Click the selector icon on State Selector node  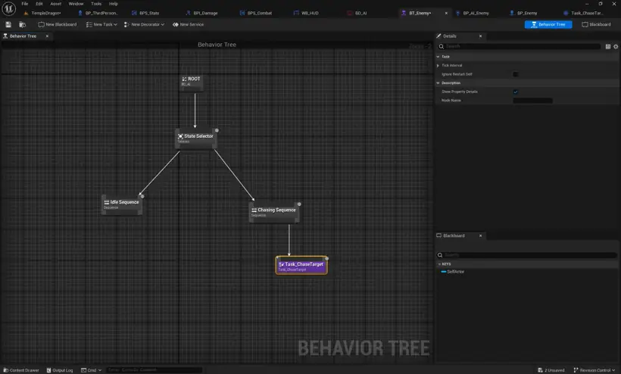[x=180, y=136]
